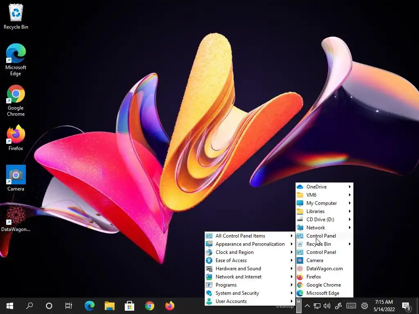Expand arrow beside Network entry

point(349,228)
